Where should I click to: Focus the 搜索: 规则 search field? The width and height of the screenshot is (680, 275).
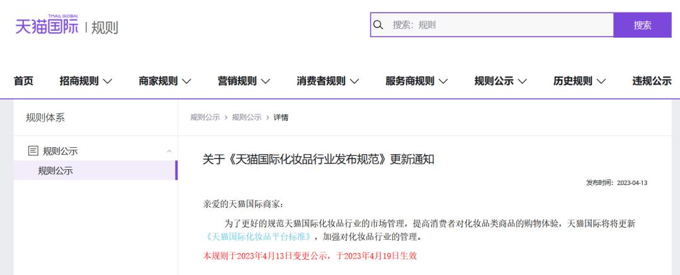click(x=491, y=25)
